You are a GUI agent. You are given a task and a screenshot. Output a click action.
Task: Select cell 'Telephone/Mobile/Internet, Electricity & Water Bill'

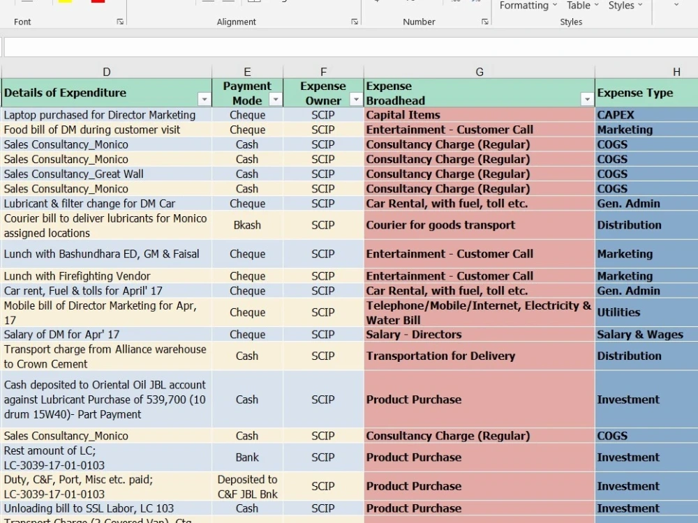[x=480, y=312]
